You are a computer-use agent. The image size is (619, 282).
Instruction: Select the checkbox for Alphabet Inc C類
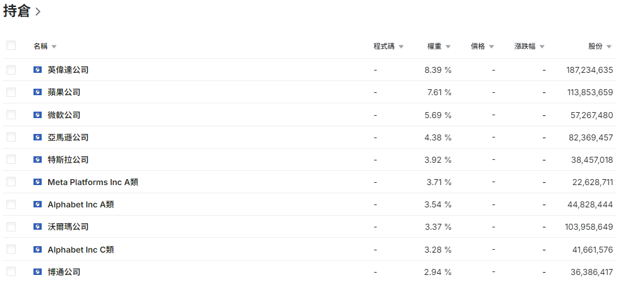click(11, 250)
